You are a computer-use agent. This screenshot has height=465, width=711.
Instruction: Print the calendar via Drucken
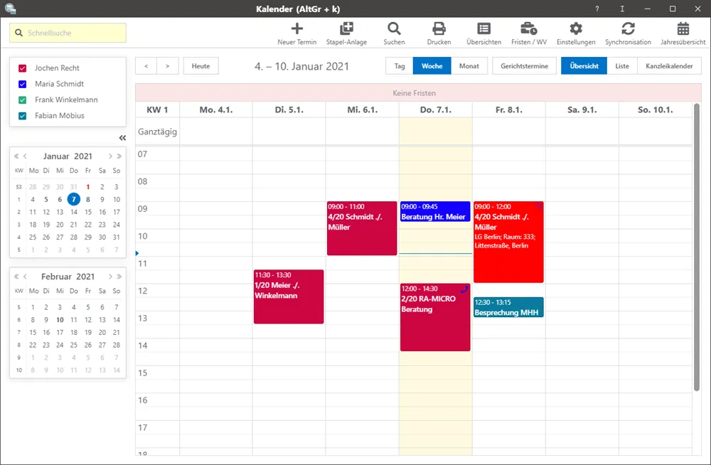(439, 32)
